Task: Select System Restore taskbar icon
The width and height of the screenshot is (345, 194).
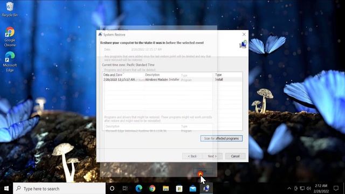Action: 206,189
